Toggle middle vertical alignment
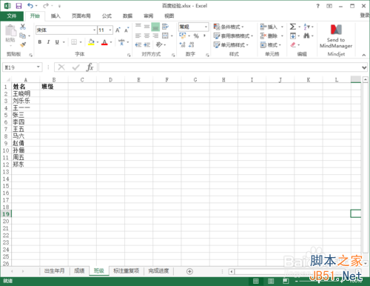 point(147,27)
